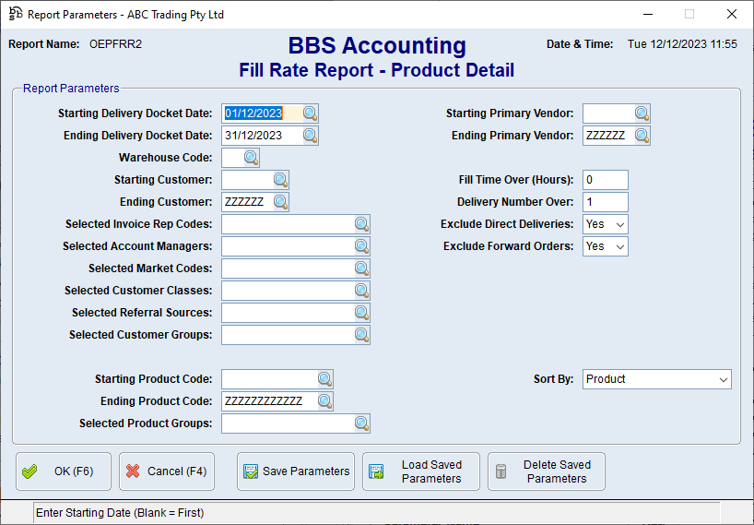Click Load Saved Parameters button

click(421, 471)
